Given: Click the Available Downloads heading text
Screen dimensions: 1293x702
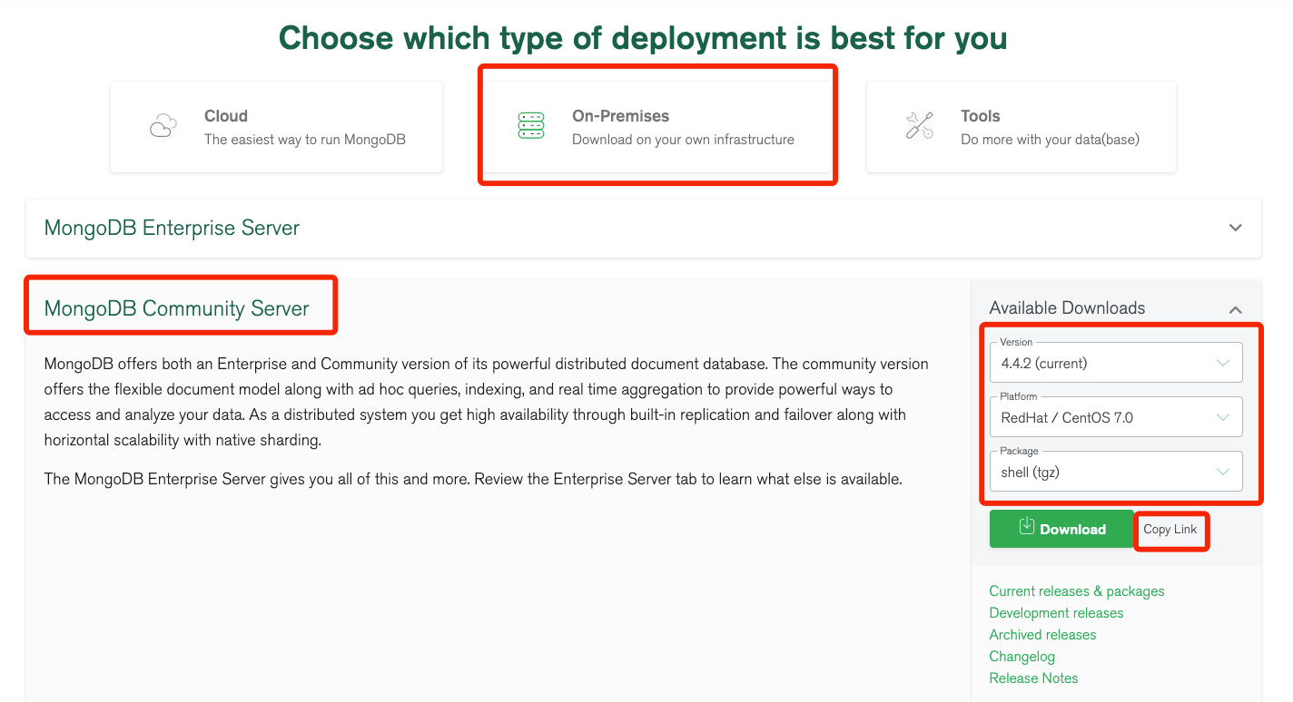Looking at the screenshot, I should pos(1067,308).
